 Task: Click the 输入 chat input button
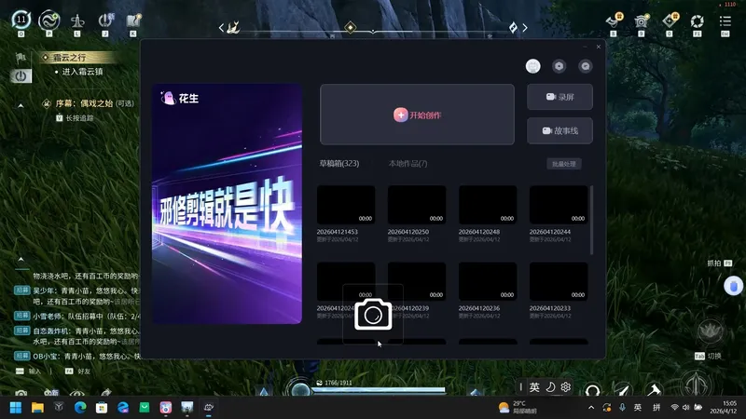(29, 371)
